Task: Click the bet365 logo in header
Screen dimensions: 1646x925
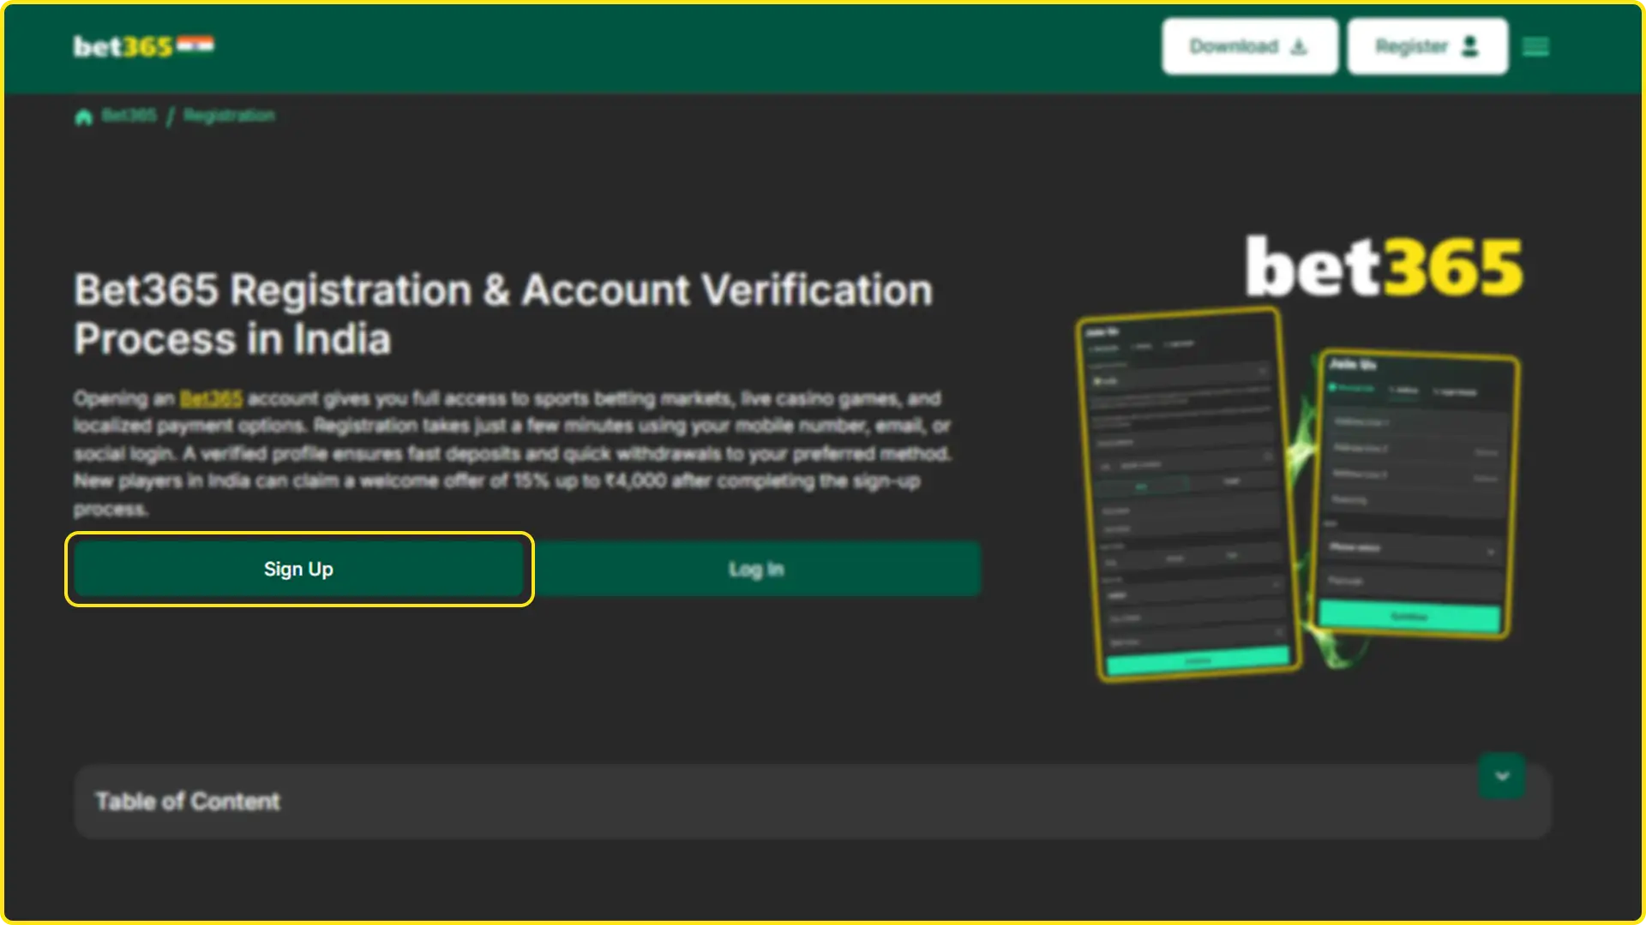Action: pos(143,46)
